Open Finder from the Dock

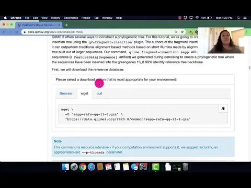pos(65,167)
